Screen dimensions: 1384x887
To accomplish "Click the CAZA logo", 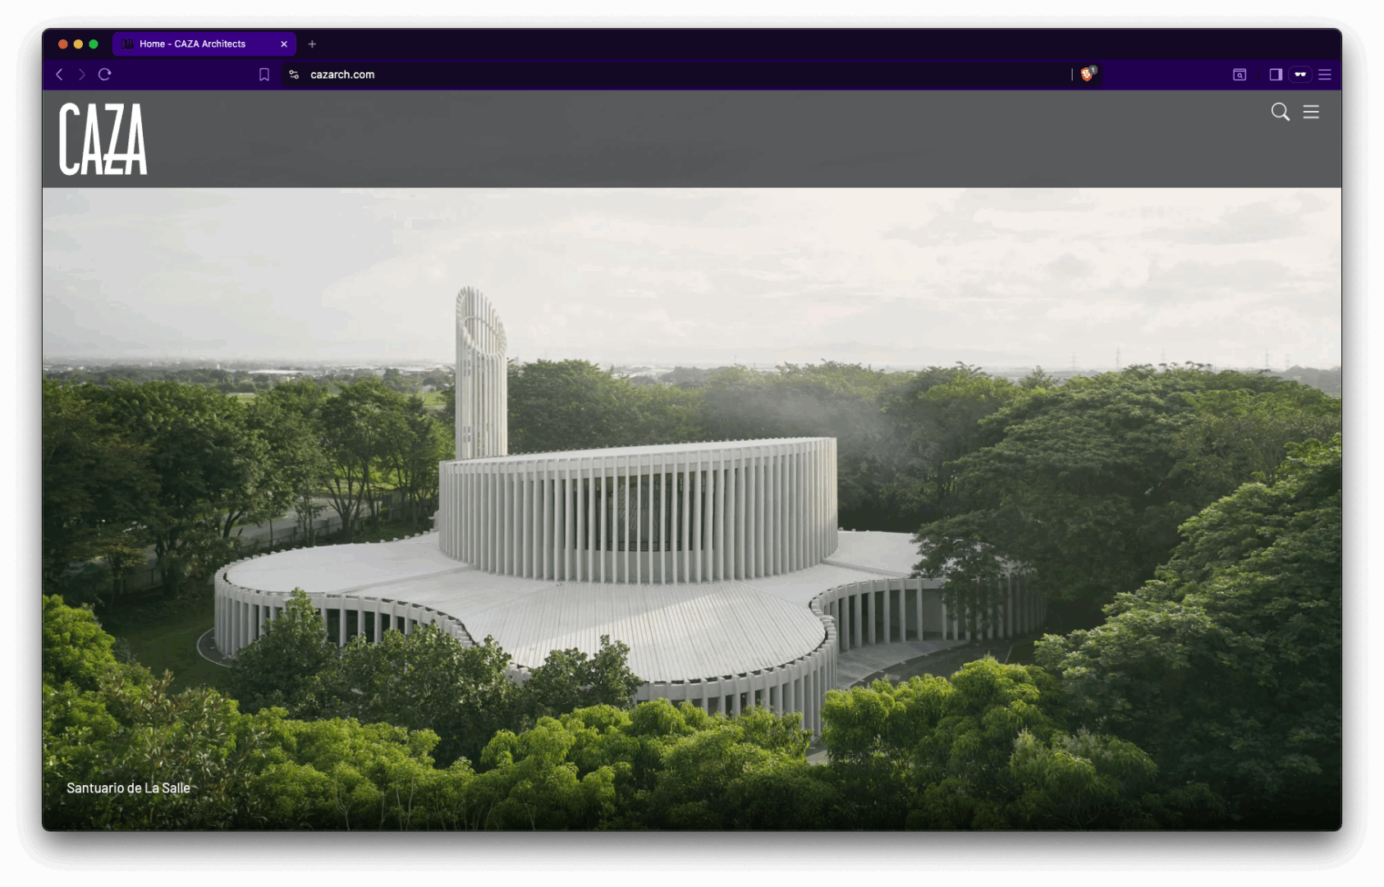I will (103, 139).
